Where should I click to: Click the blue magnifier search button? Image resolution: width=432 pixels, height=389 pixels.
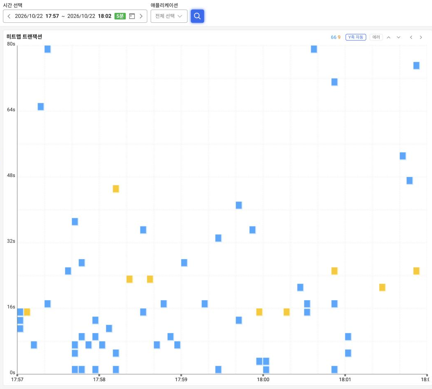197,16
